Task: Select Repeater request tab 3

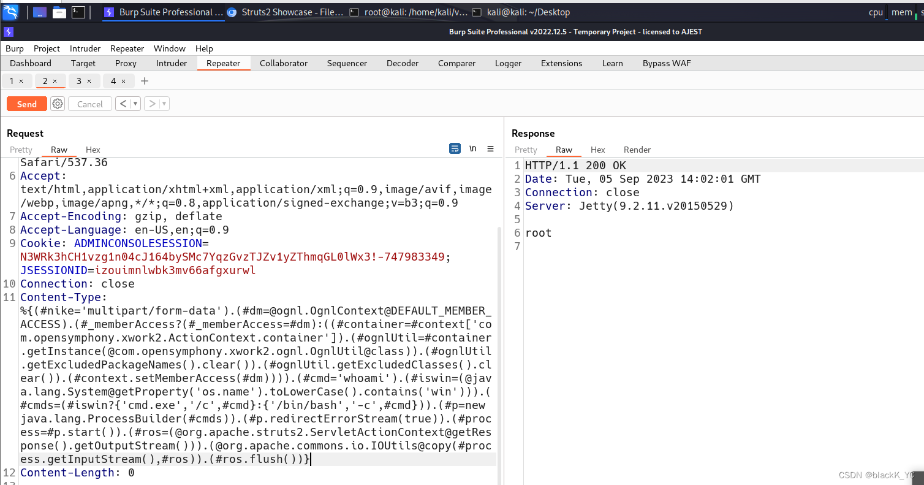Action: tap(79, 81)
